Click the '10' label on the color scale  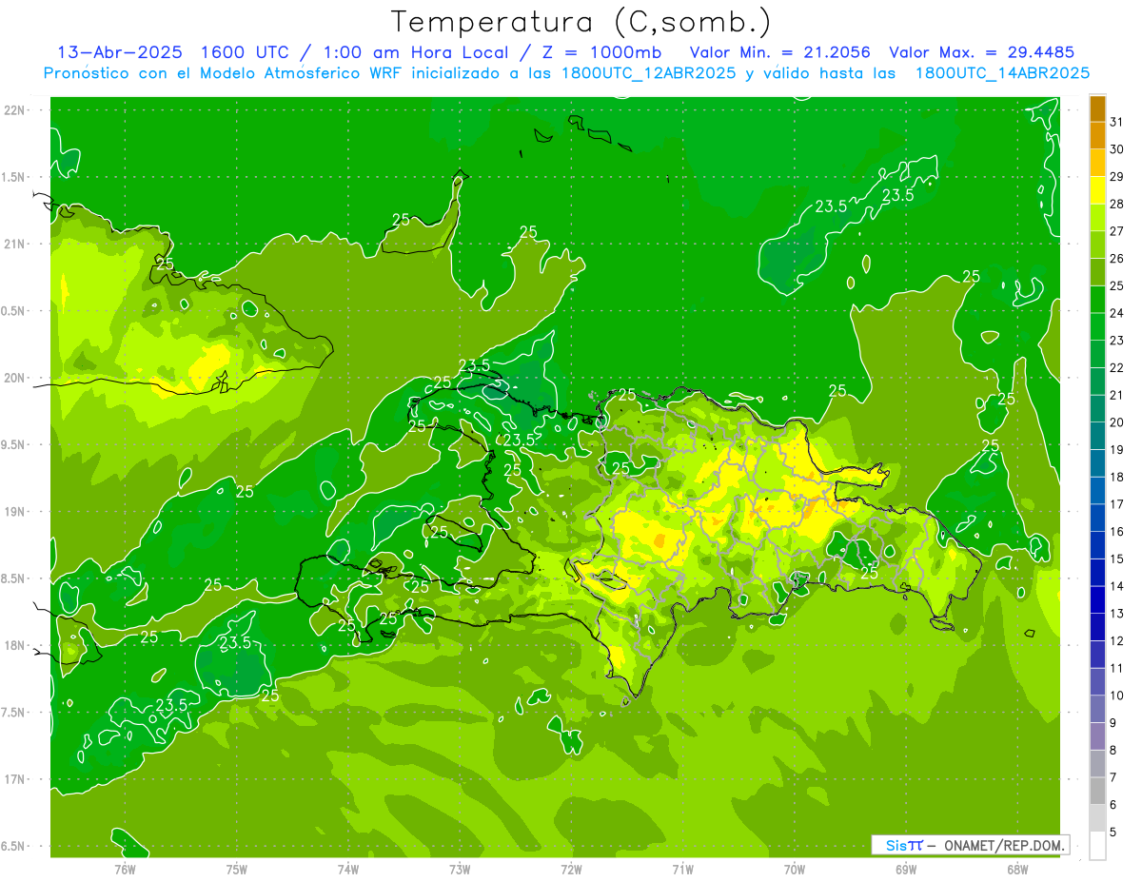coord(1117,696)
